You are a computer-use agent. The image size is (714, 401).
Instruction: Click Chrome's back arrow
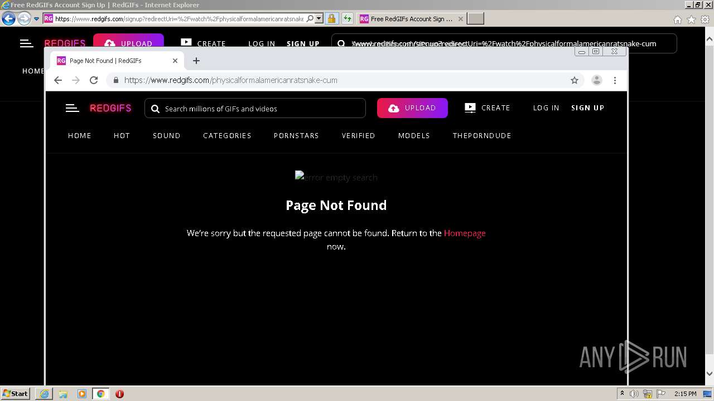[x=58, y=80]
